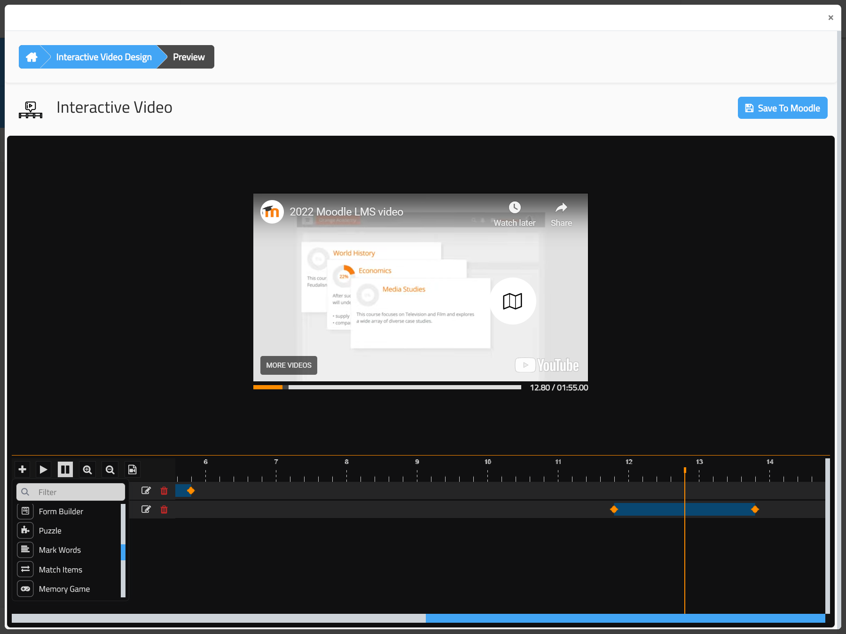The height and width of the screenshot is (634, 846).
Task: Toggle pause on the timeline playback
Action: (x=65, y=469)
